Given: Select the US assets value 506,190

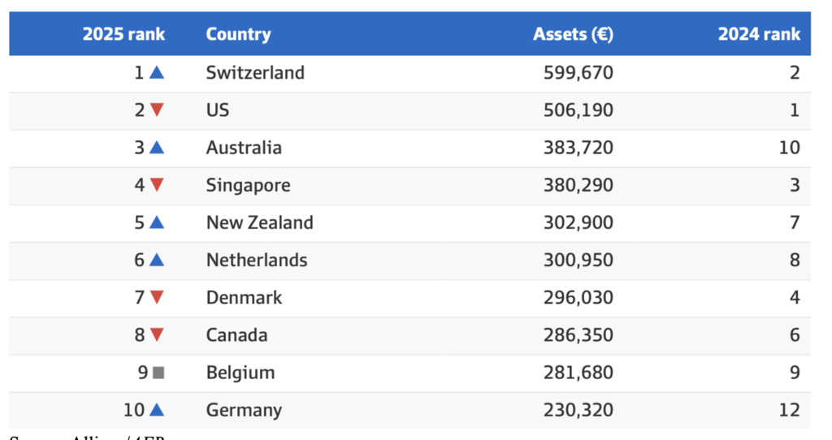Looking at the screenshot, I should (578, 110).
